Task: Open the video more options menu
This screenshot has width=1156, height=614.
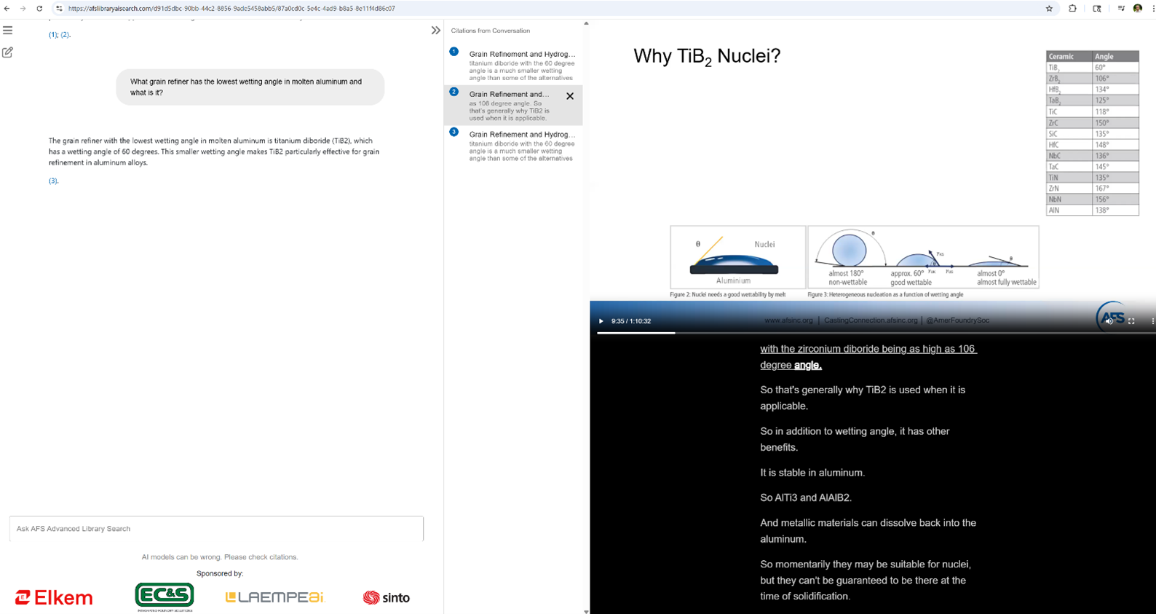Action: [x=1152, y=321]
